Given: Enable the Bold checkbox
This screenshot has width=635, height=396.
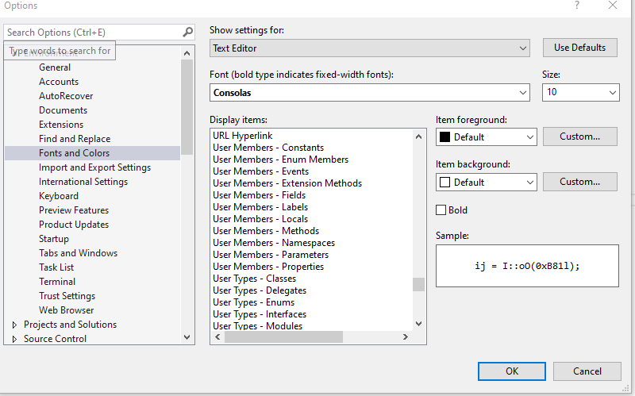Looking at the screenshot, I should (x=441, y=210).
